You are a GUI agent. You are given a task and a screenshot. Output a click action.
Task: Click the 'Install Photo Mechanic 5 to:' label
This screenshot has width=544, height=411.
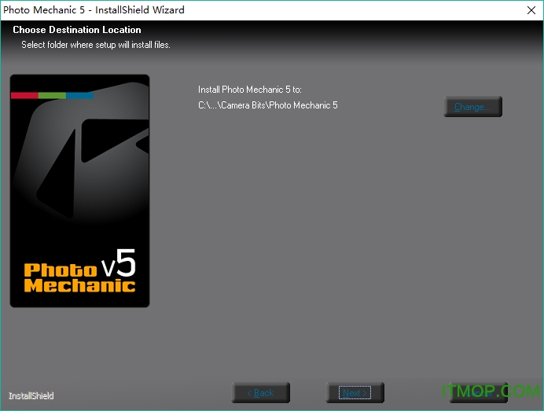pyautogui.click(x=250, y=90)
